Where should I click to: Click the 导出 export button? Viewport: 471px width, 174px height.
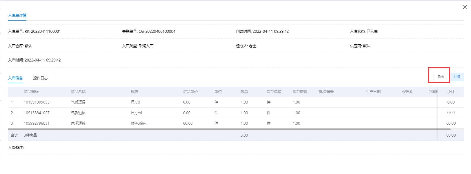441,77
